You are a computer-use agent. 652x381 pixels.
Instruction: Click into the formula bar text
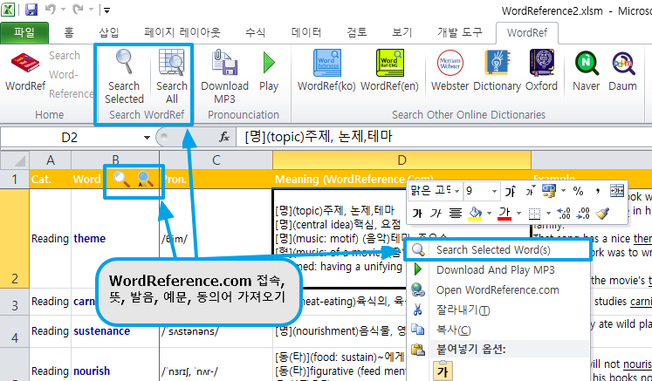(443, 137)
